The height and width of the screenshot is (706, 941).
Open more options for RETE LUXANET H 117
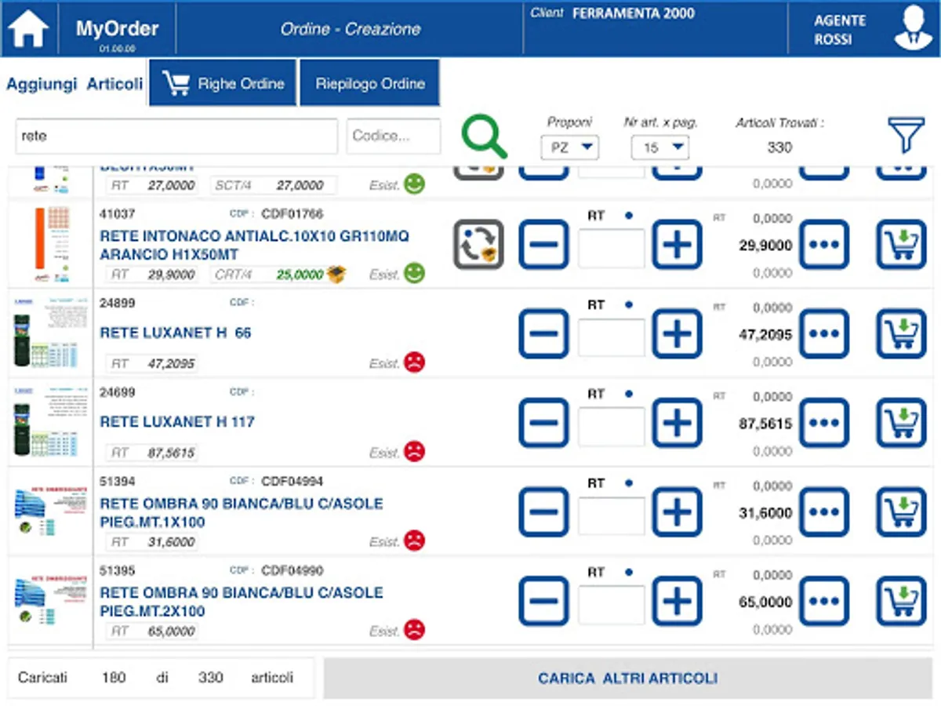pyautogui.click(x=824, y=424)
